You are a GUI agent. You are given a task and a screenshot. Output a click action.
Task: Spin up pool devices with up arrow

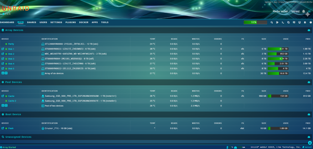(6, 105)
